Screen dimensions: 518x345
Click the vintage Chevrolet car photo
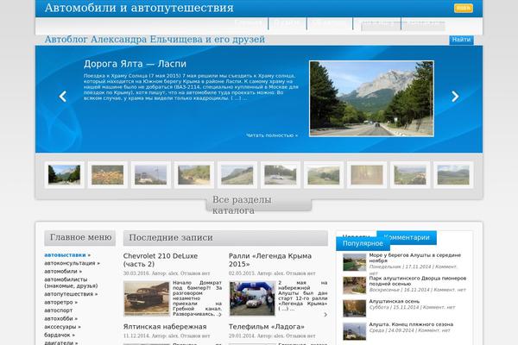click(x=146, y=298)
